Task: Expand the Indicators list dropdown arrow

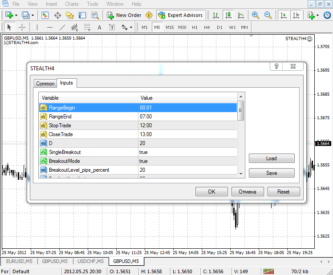Action: (318, 15)
